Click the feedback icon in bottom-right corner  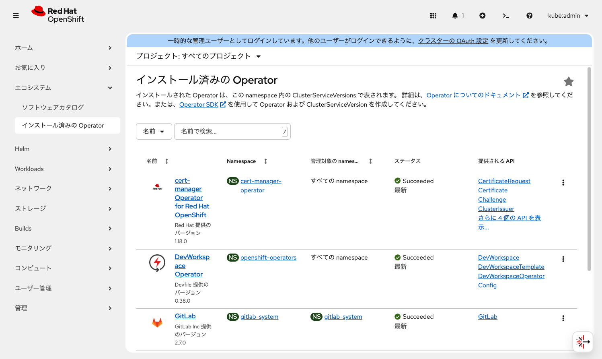click(583, 342)
